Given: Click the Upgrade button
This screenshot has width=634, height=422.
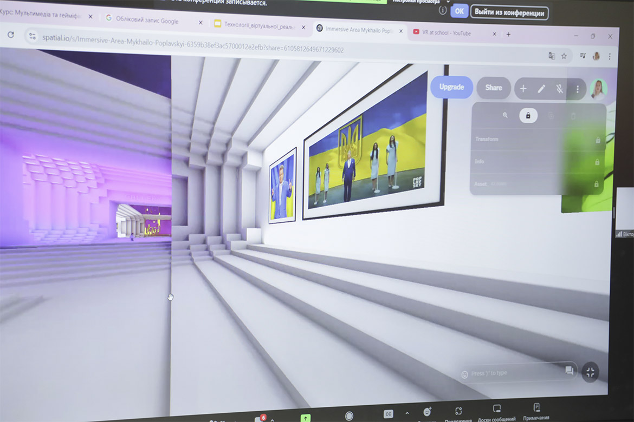Looking at the screenshot, I should click(451, 87).
